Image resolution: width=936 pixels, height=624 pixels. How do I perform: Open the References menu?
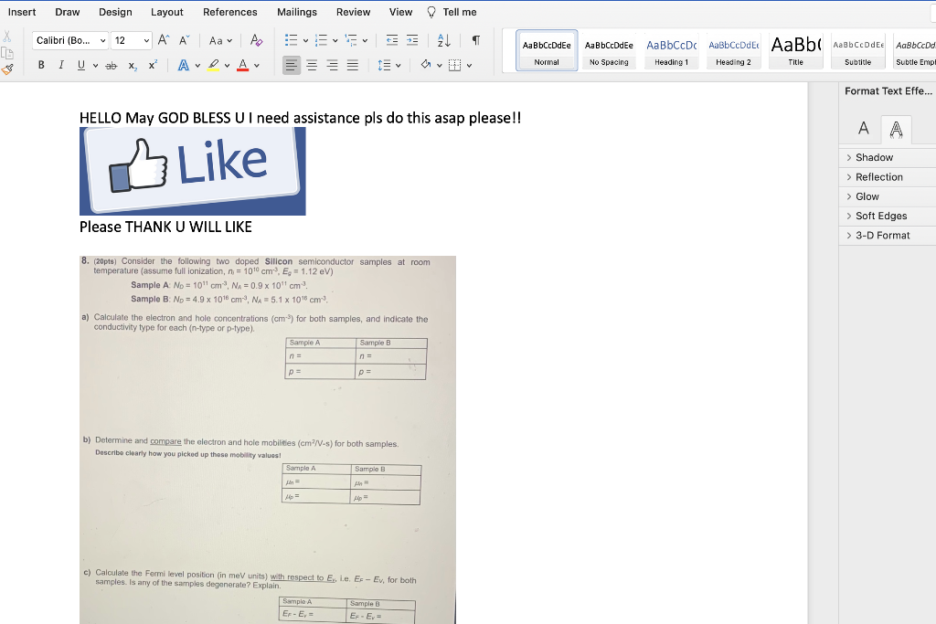pos(229,12)
